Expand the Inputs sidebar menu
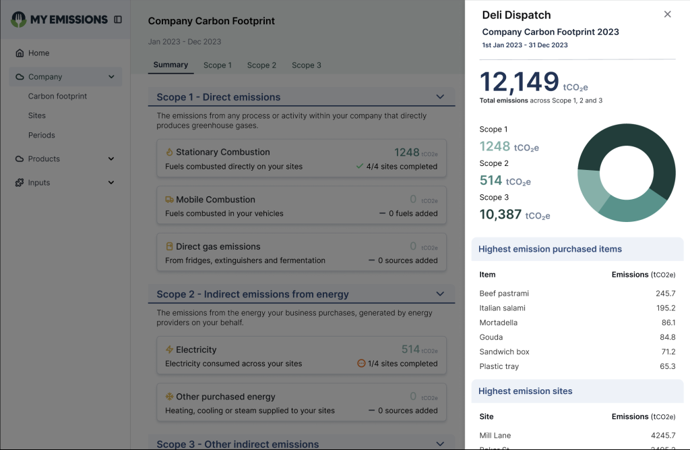 pyautogui.click(x=111, y=183)
